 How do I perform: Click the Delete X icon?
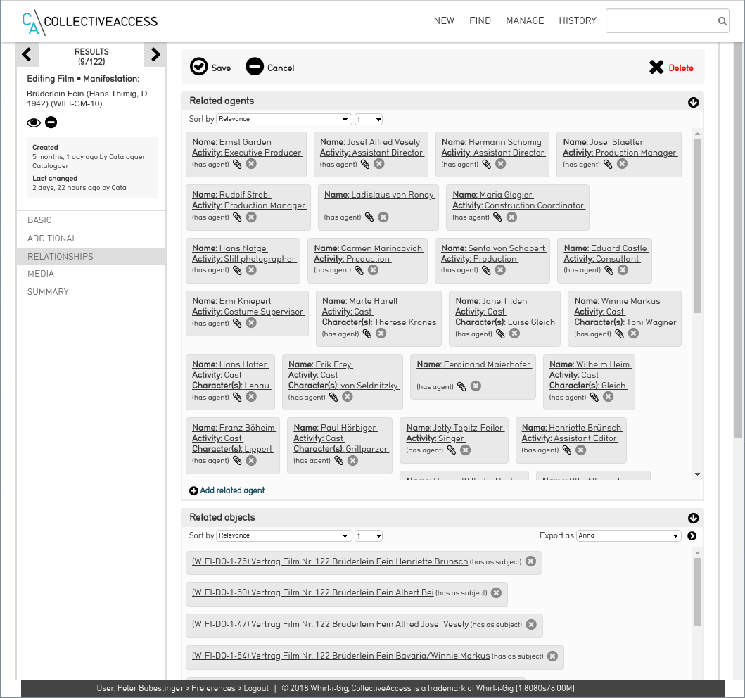[656, 68]
